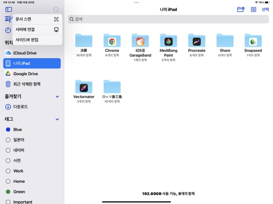Open the Share folder

(225, 45)
